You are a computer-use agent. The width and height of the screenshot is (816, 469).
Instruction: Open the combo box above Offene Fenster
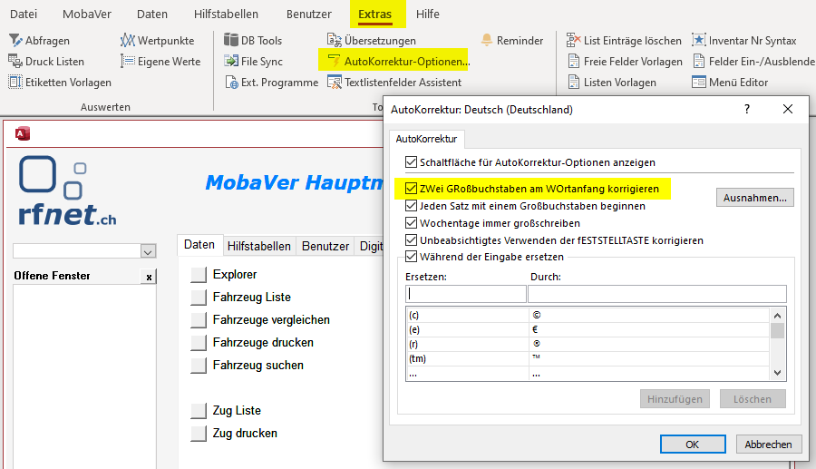point(148,251)
